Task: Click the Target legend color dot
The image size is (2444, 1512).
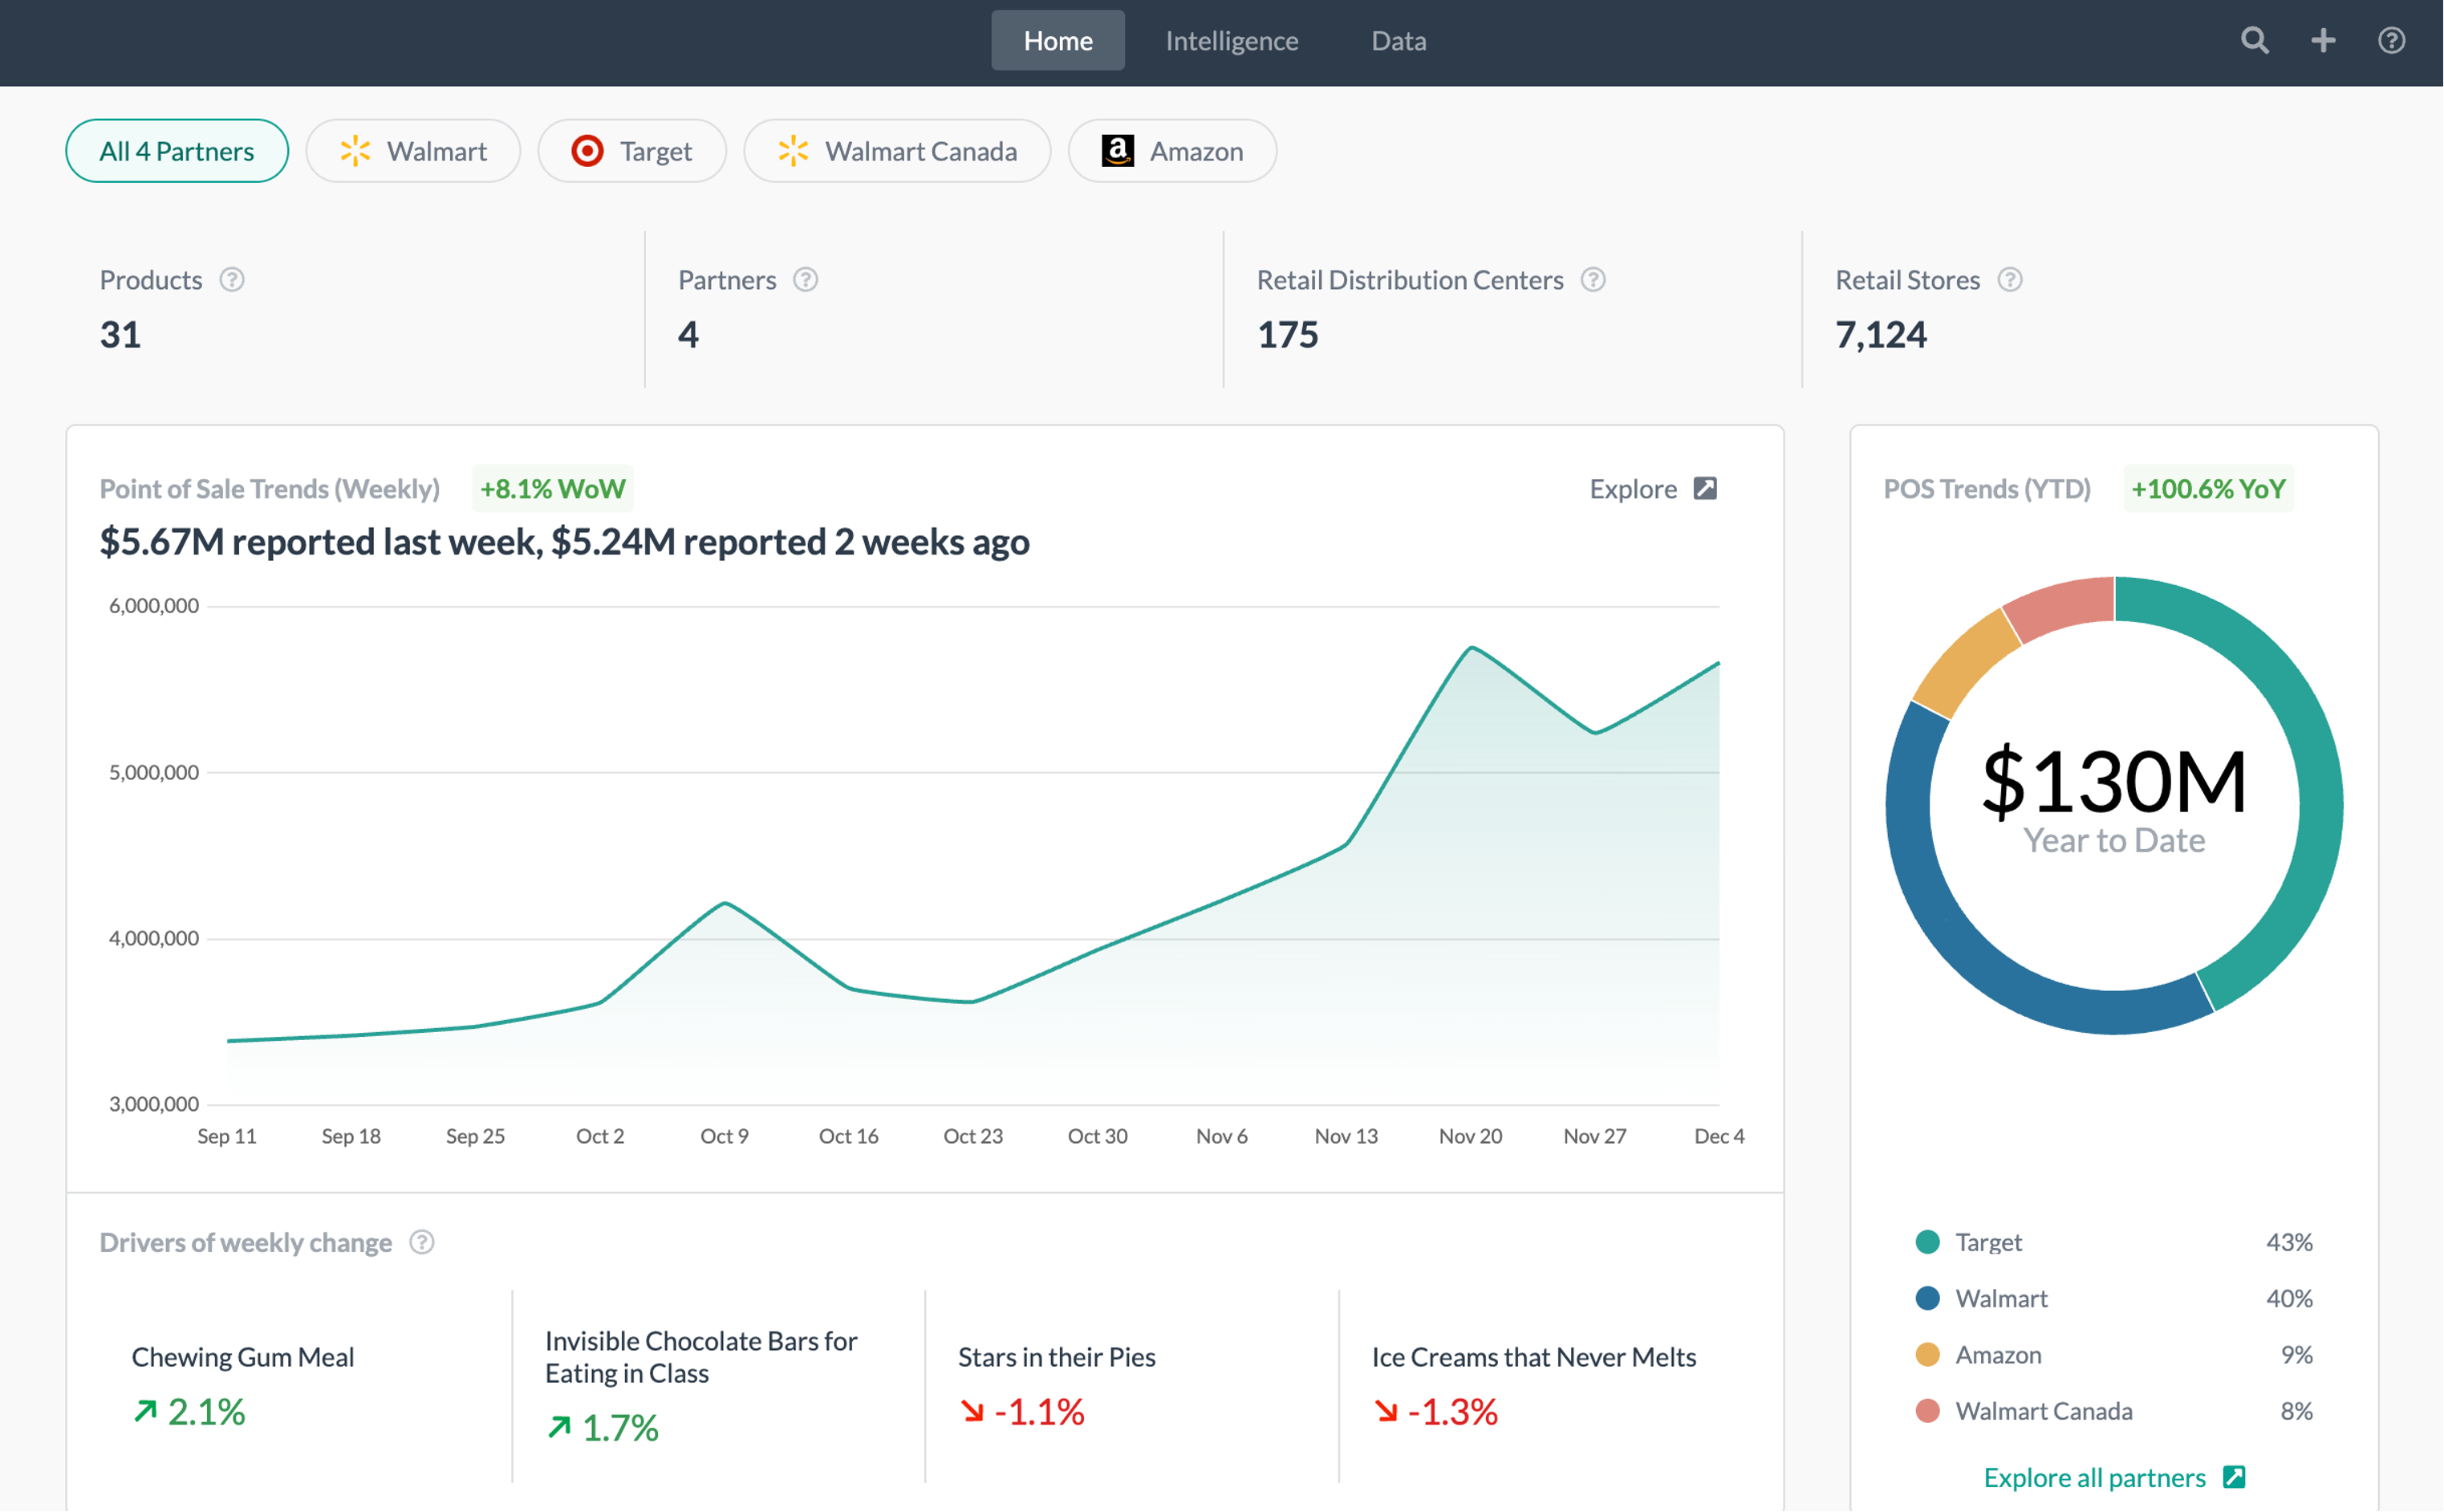Action: pos(1927,1242)
